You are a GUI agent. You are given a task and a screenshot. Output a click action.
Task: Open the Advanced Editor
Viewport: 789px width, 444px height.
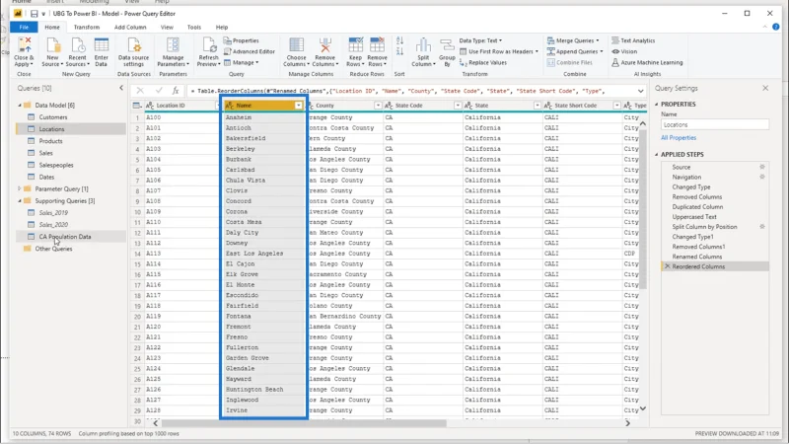coord(250,51)
